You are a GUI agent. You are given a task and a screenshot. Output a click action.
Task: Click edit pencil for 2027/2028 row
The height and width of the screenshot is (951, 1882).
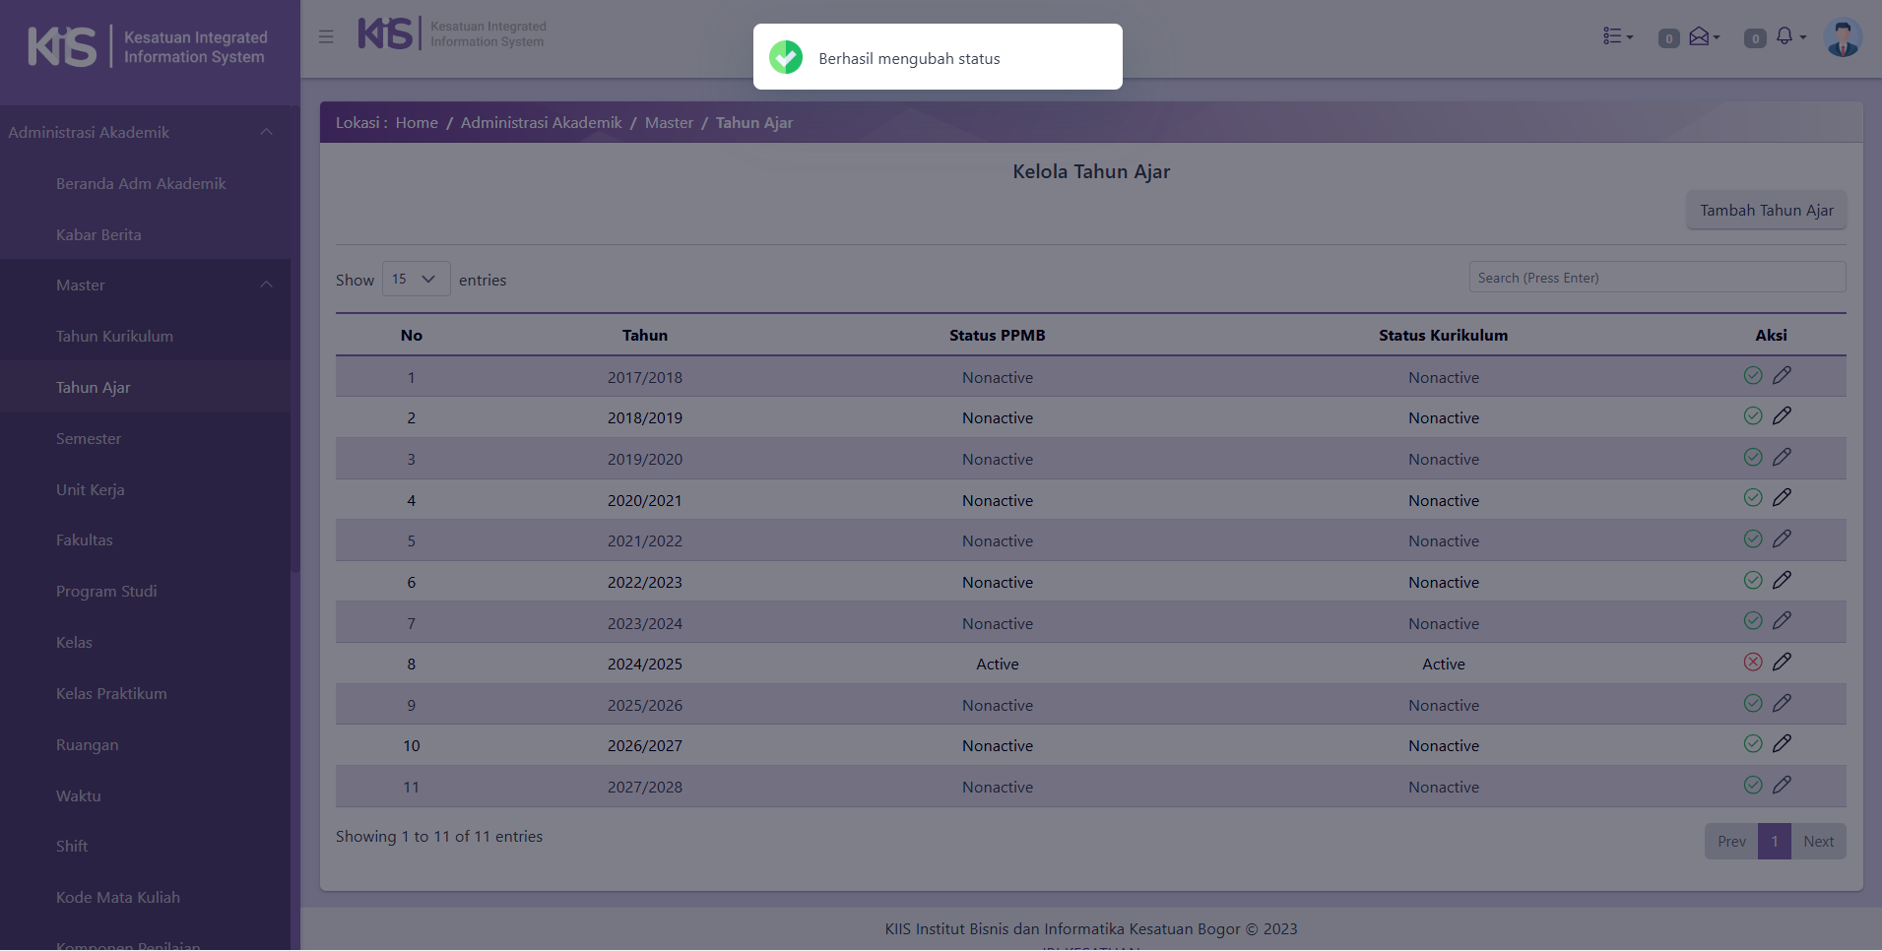point(1782,786)
